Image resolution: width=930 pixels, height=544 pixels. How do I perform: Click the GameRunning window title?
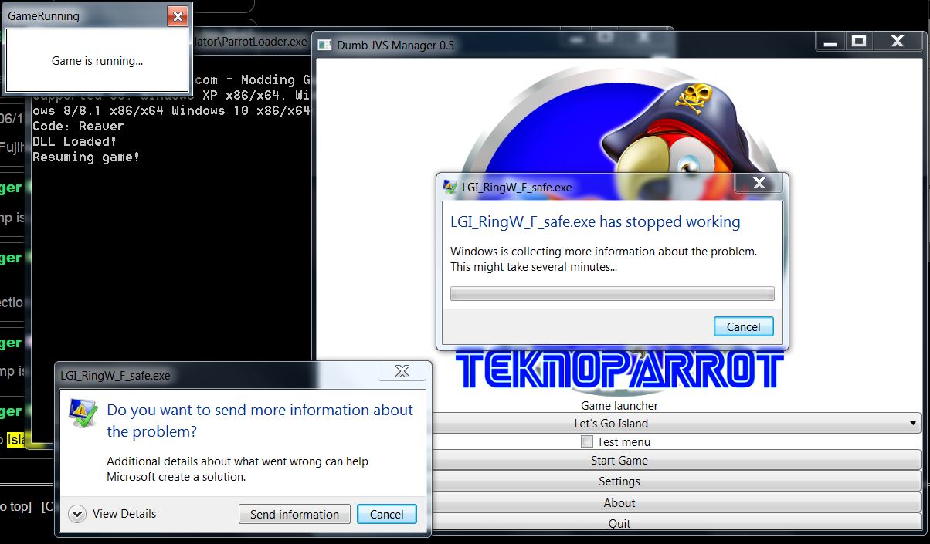click(44, 15)
